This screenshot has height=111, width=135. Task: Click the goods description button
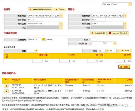point(98,33)
